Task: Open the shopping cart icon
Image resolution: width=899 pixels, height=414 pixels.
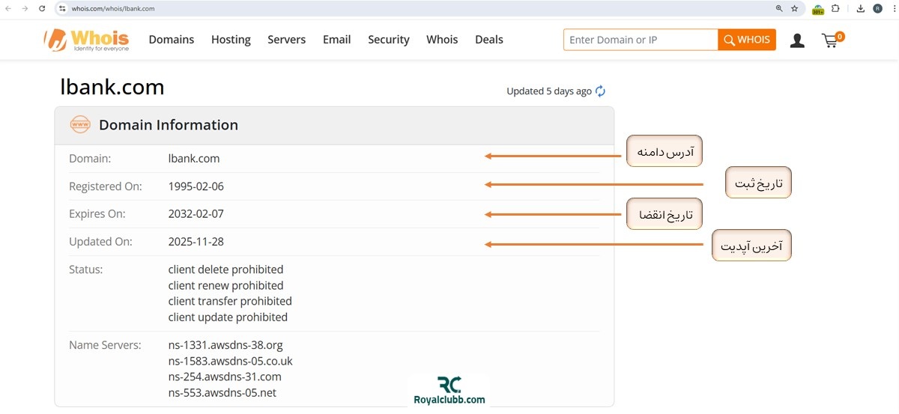Action: click(830, 40)
